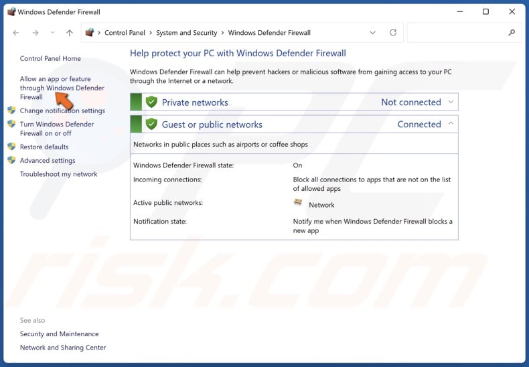Open Troubleshoot my network

coord(59,174)
